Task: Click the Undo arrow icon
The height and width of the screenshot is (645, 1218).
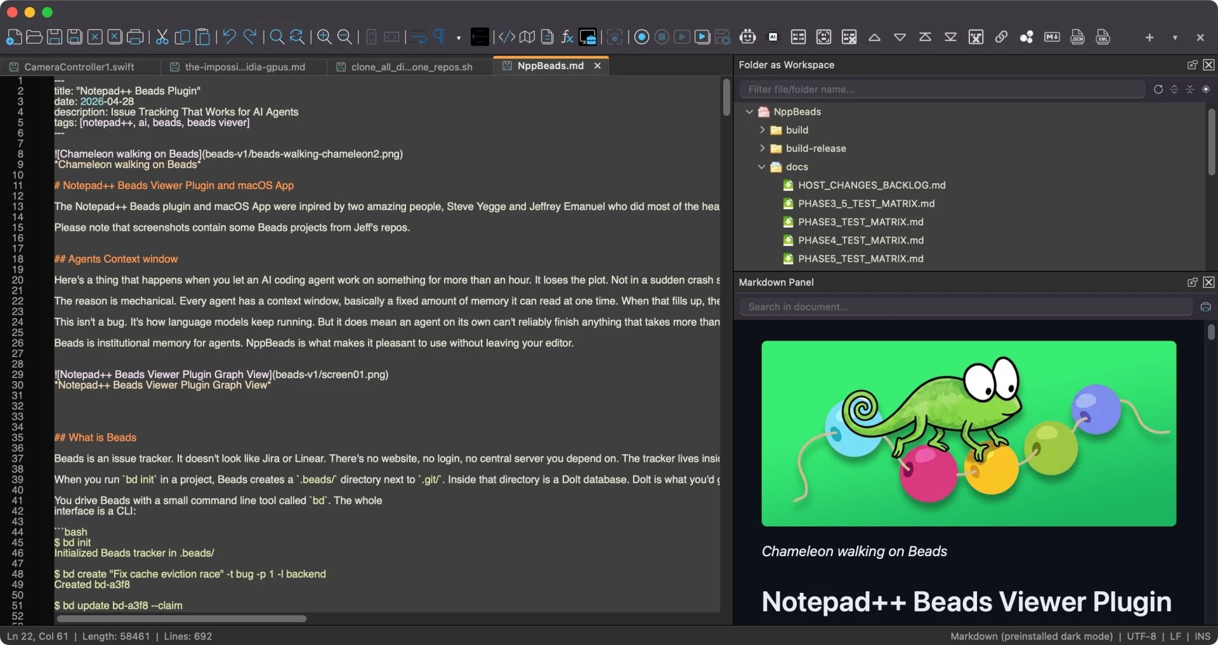Action: (x=230, y=37)
